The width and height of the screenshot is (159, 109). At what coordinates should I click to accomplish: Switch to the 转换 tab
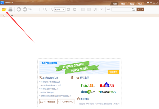(x=123, y=4)
